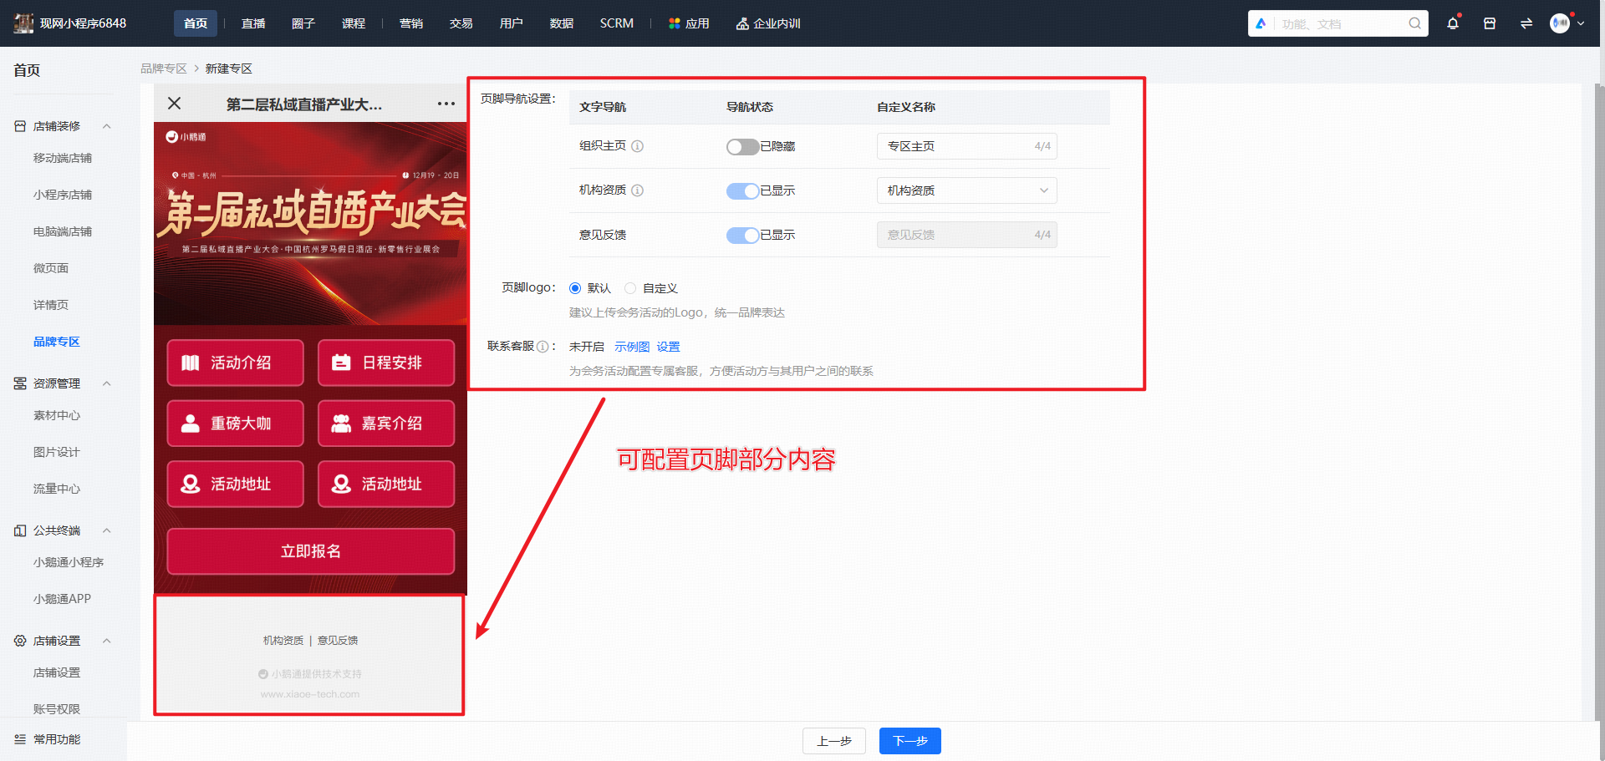The width and height of the screenshot is (1605, 761).
Task: Click the 上一步 button
Action: tap(834, 741)
